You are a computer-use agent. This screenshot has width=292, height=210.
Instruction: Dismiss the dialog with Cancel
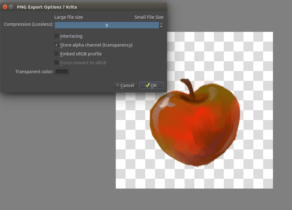tap(125, 85)
